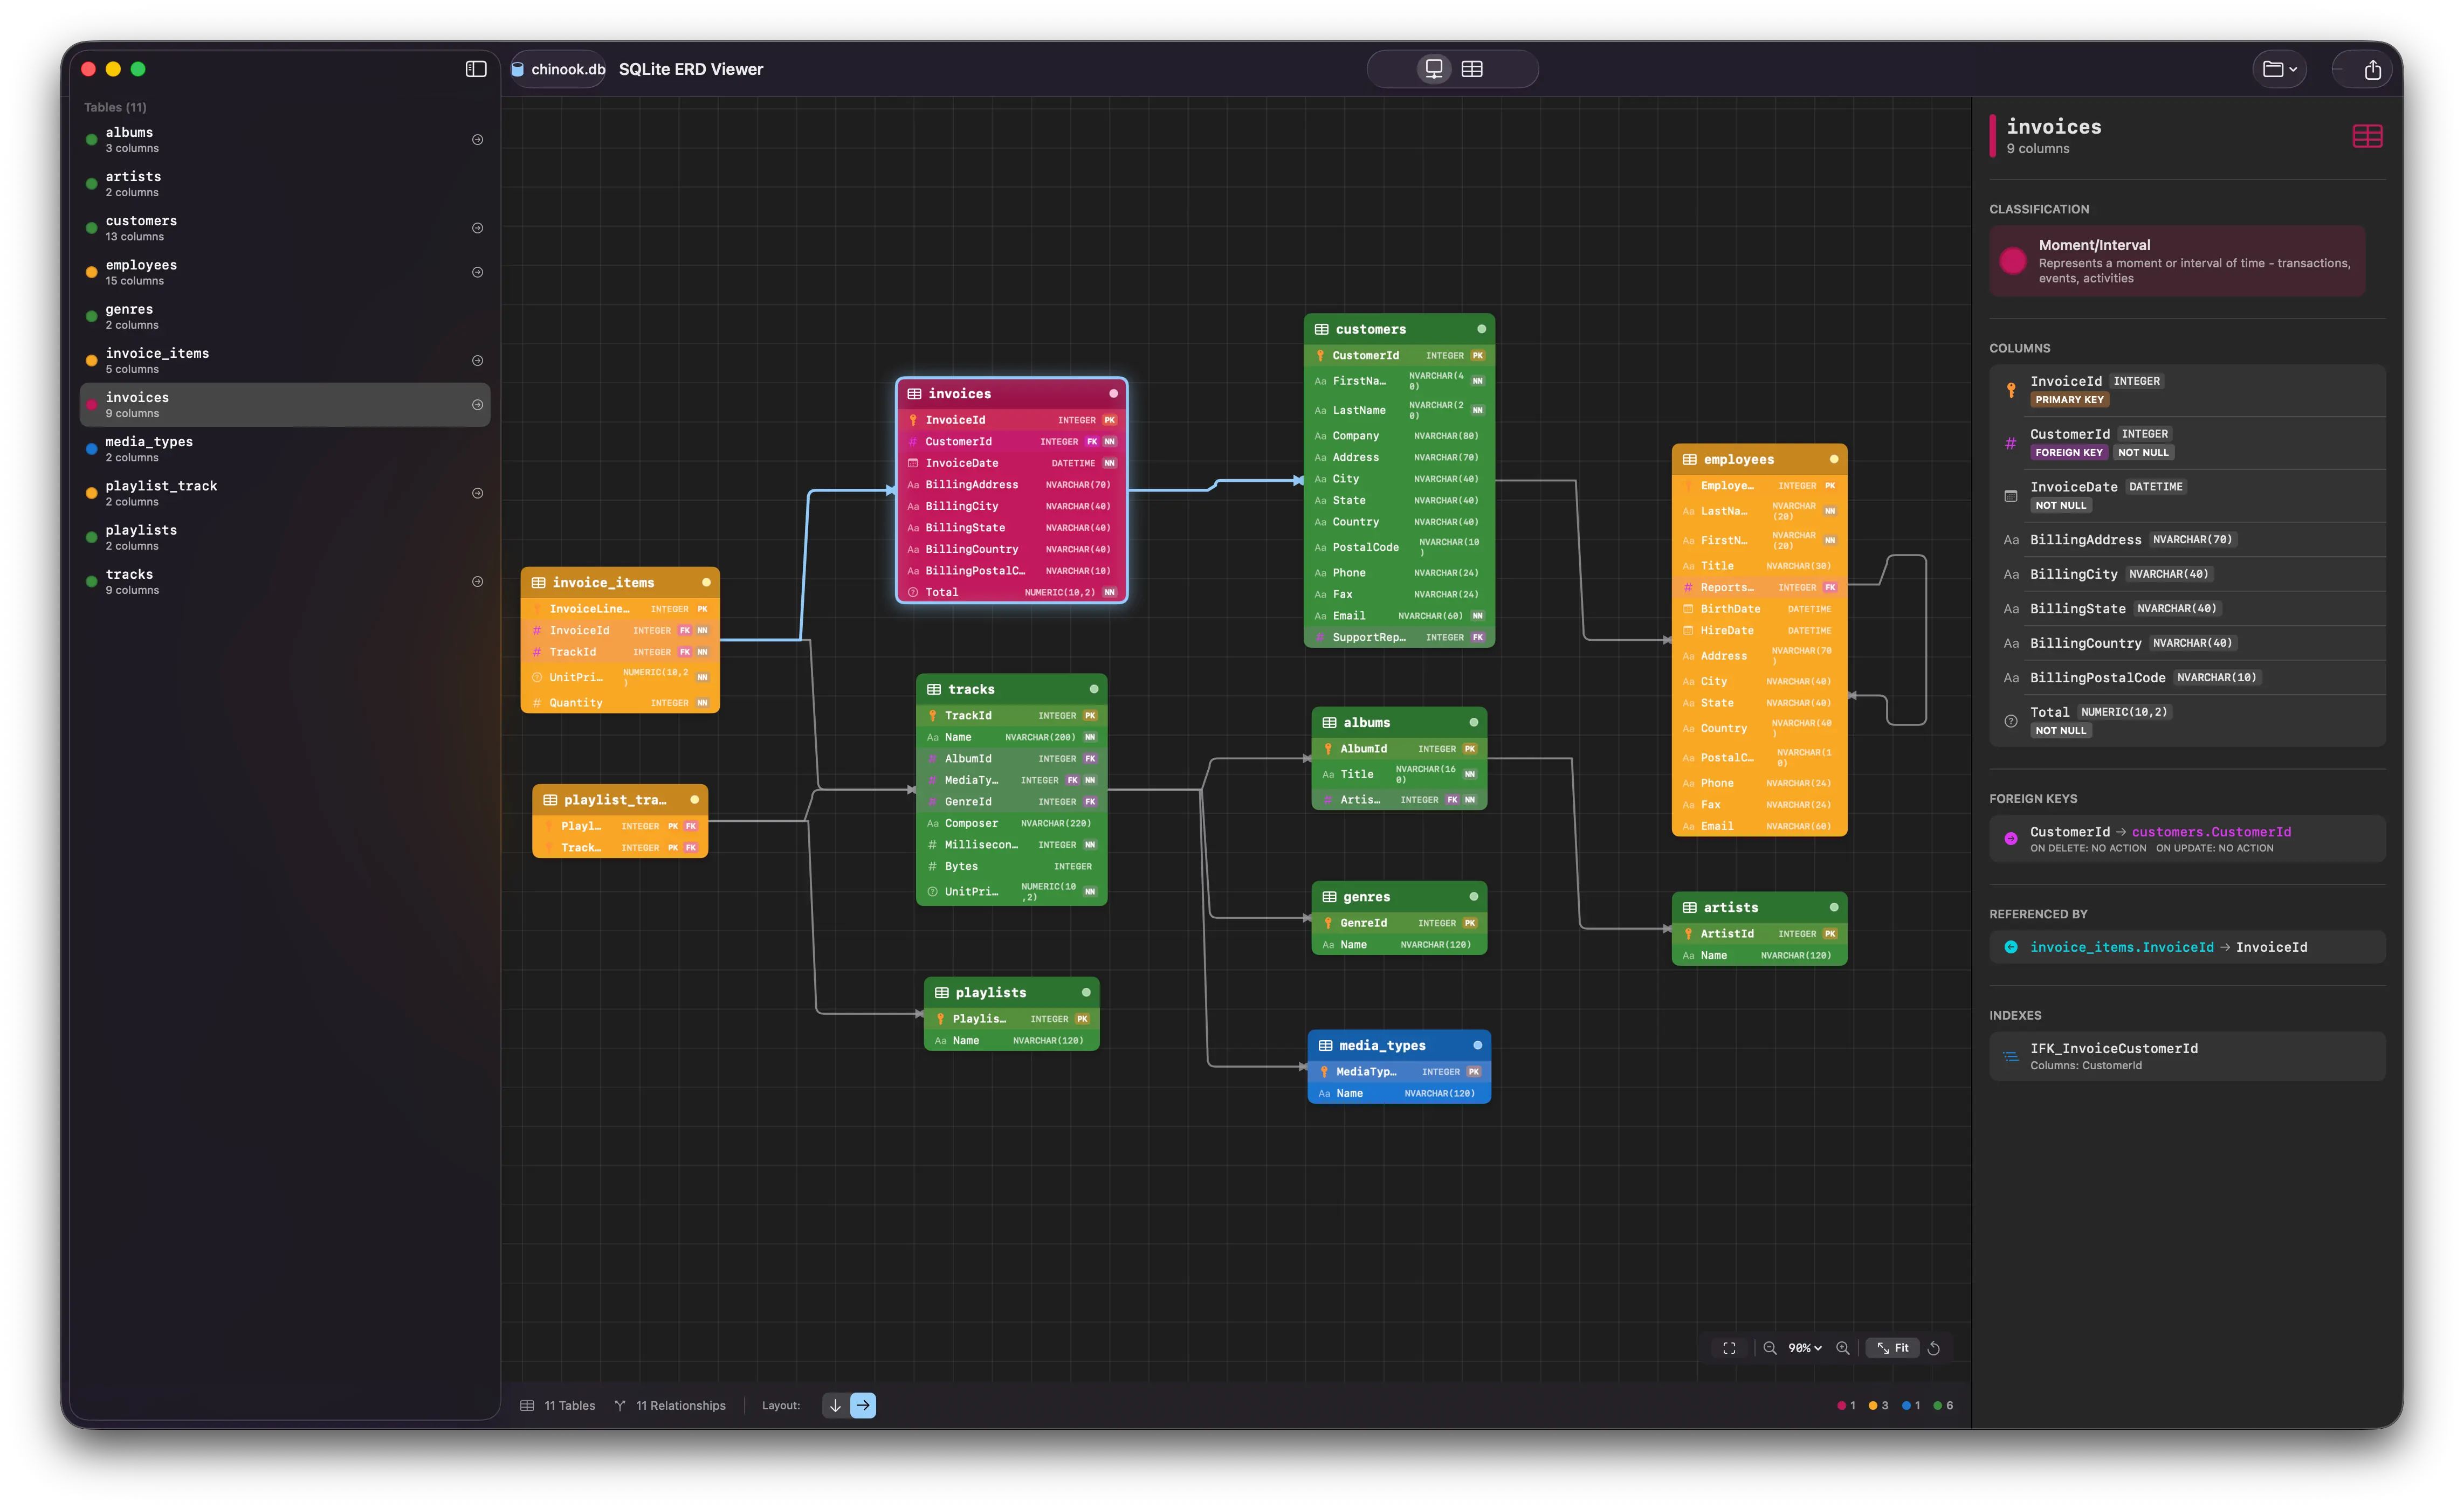
Task: Click the green classification legend dot
Action: click(1937, 1405)
